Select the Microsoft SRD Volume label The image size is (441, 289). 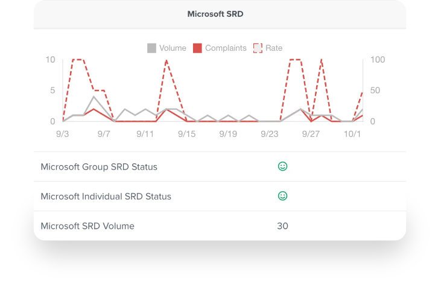point(87,226)
